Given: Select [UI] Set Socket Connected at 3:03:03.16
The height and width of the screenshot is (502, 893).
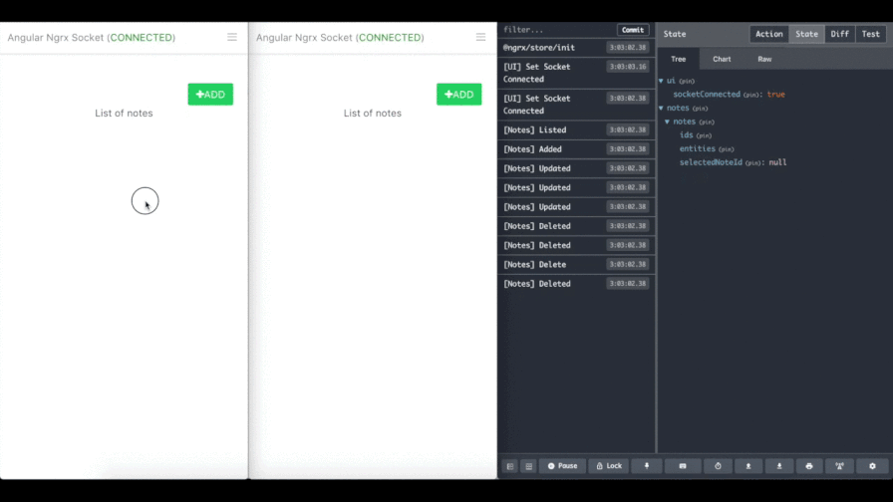Looking at the screenshot, I should click(x=576, y=73).
